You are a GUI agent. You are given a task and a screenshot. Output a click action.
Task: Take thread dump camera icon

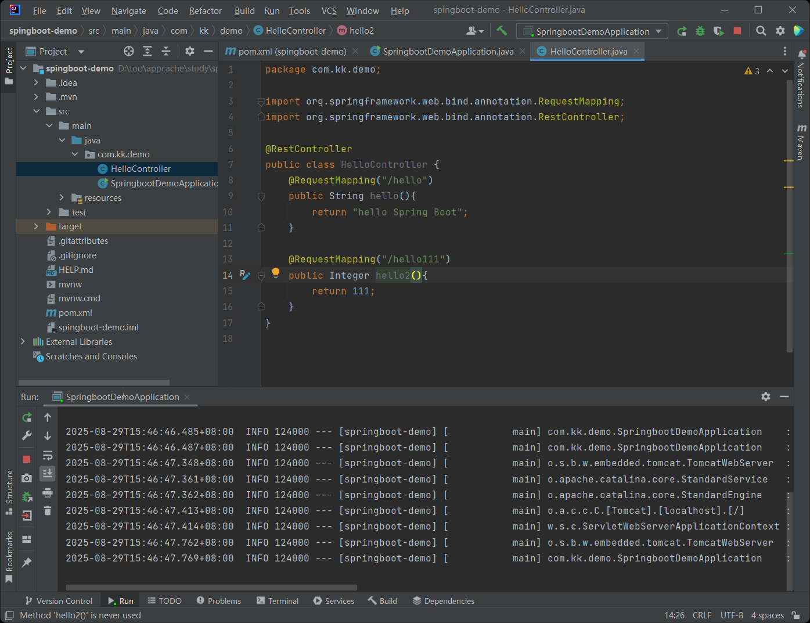coord(27,478)
